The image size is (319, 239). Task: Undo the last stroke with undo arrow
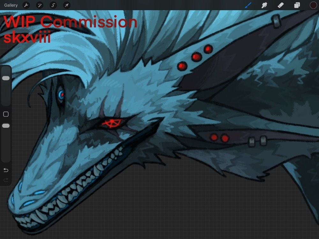(6, 170)
